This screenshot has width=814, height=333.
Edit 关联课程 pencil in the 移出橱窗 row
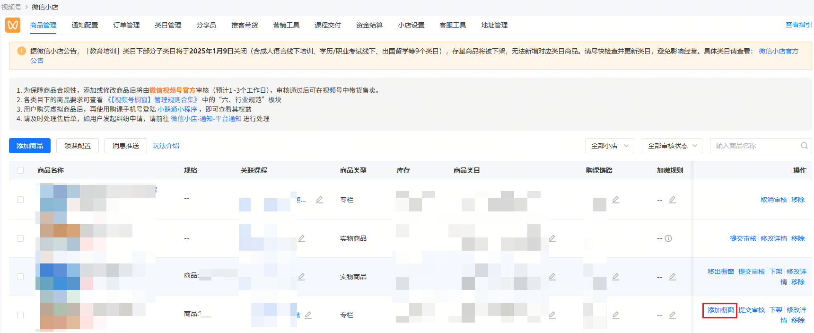pyautogui.click(x=301, y=277)
